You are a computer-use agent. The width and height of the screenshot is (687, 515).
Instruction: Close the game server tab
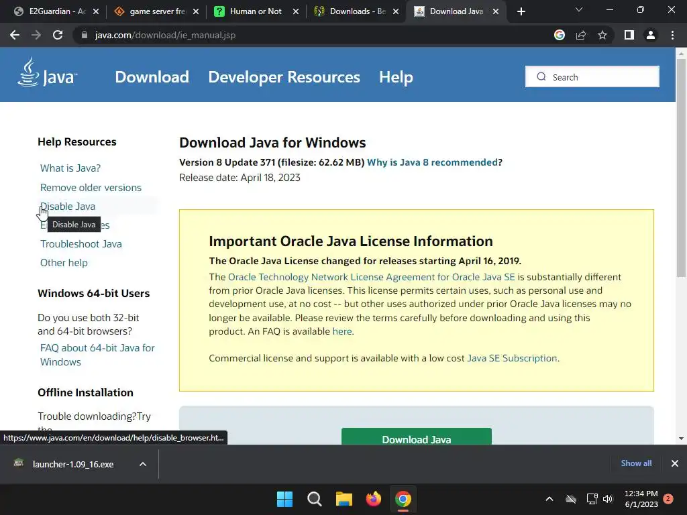coord(196,11)
